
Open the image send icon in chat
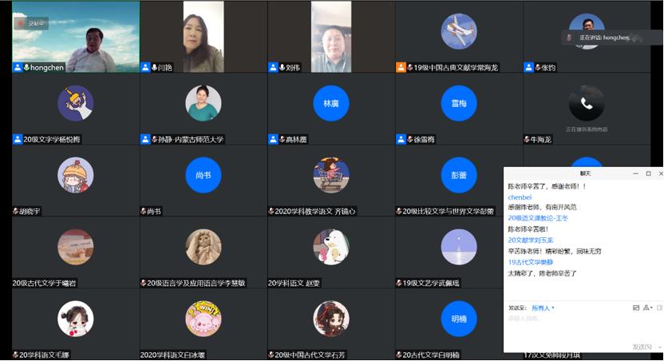[x=636, y=307]
